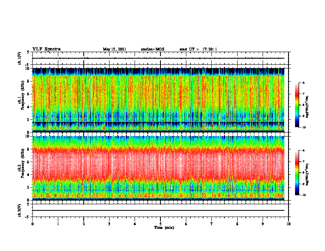Select the date text "May 15, 2021"
This screenshot has width=325, height=251.
[x=114, y=49]
